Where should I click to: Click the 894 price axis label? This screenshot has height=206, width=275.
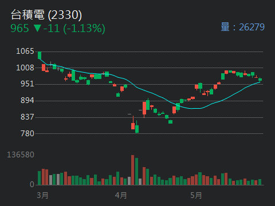click(x=27, y=101)
